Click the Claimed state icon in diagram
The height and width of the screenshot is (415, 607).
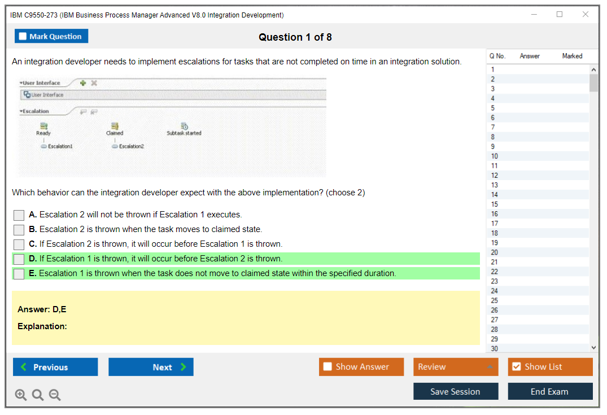pyautogui.click(x=115, y=126)
